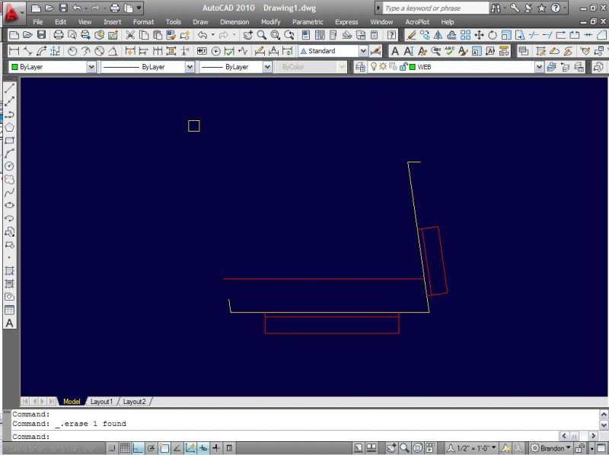Toggle Lineweight display in status bar
Viewport: 609px width, 455px height.
[216, 448]
